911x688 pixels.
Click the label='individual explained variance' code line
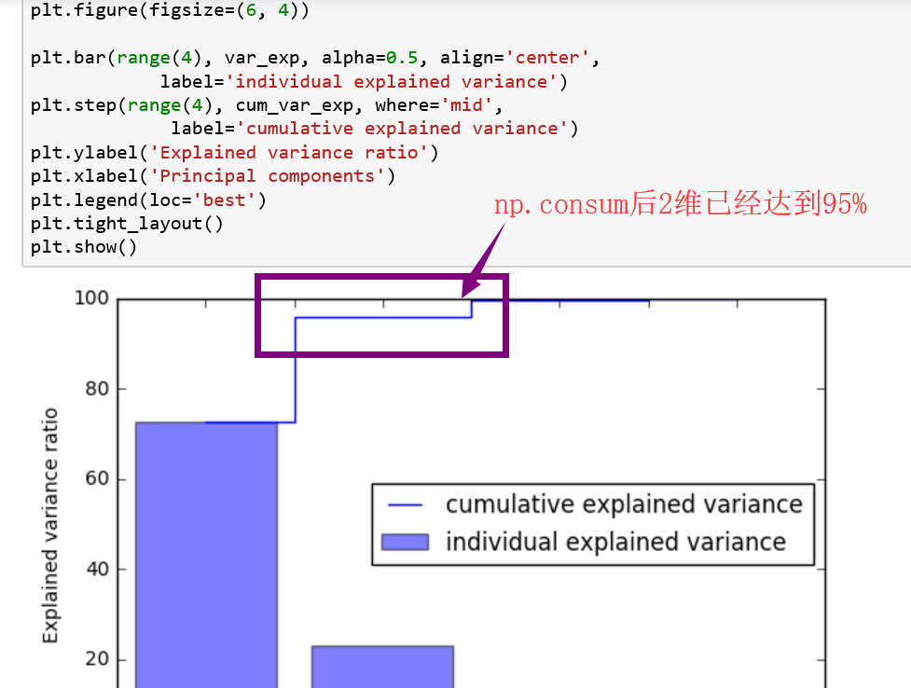click(x=364, y=82)
